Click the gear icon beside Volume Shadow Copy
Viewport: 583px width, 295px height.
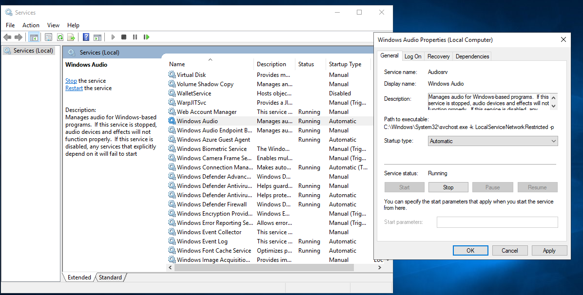(x=172, y=84)
